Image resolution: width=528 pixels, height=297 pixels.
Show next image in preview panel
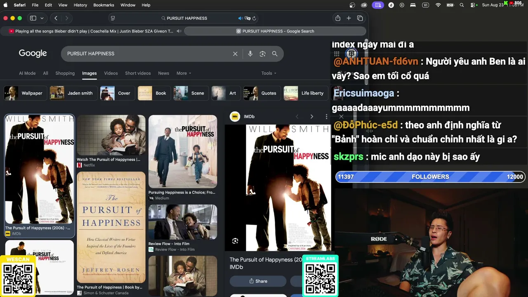312,117
